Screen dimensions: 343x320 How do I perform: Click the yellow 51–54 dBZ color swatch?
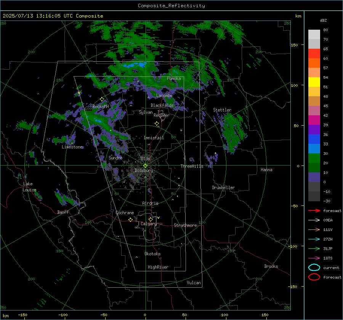coord(314,82)
